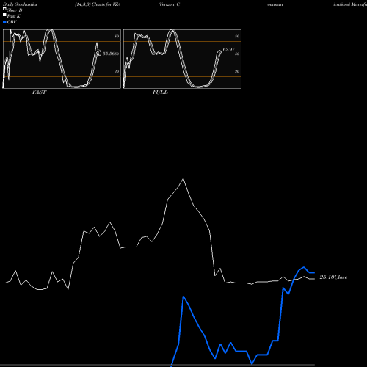Click the 80 level label in the FAST chart
This screenshot has width=367, height=367.
(117, 36)
